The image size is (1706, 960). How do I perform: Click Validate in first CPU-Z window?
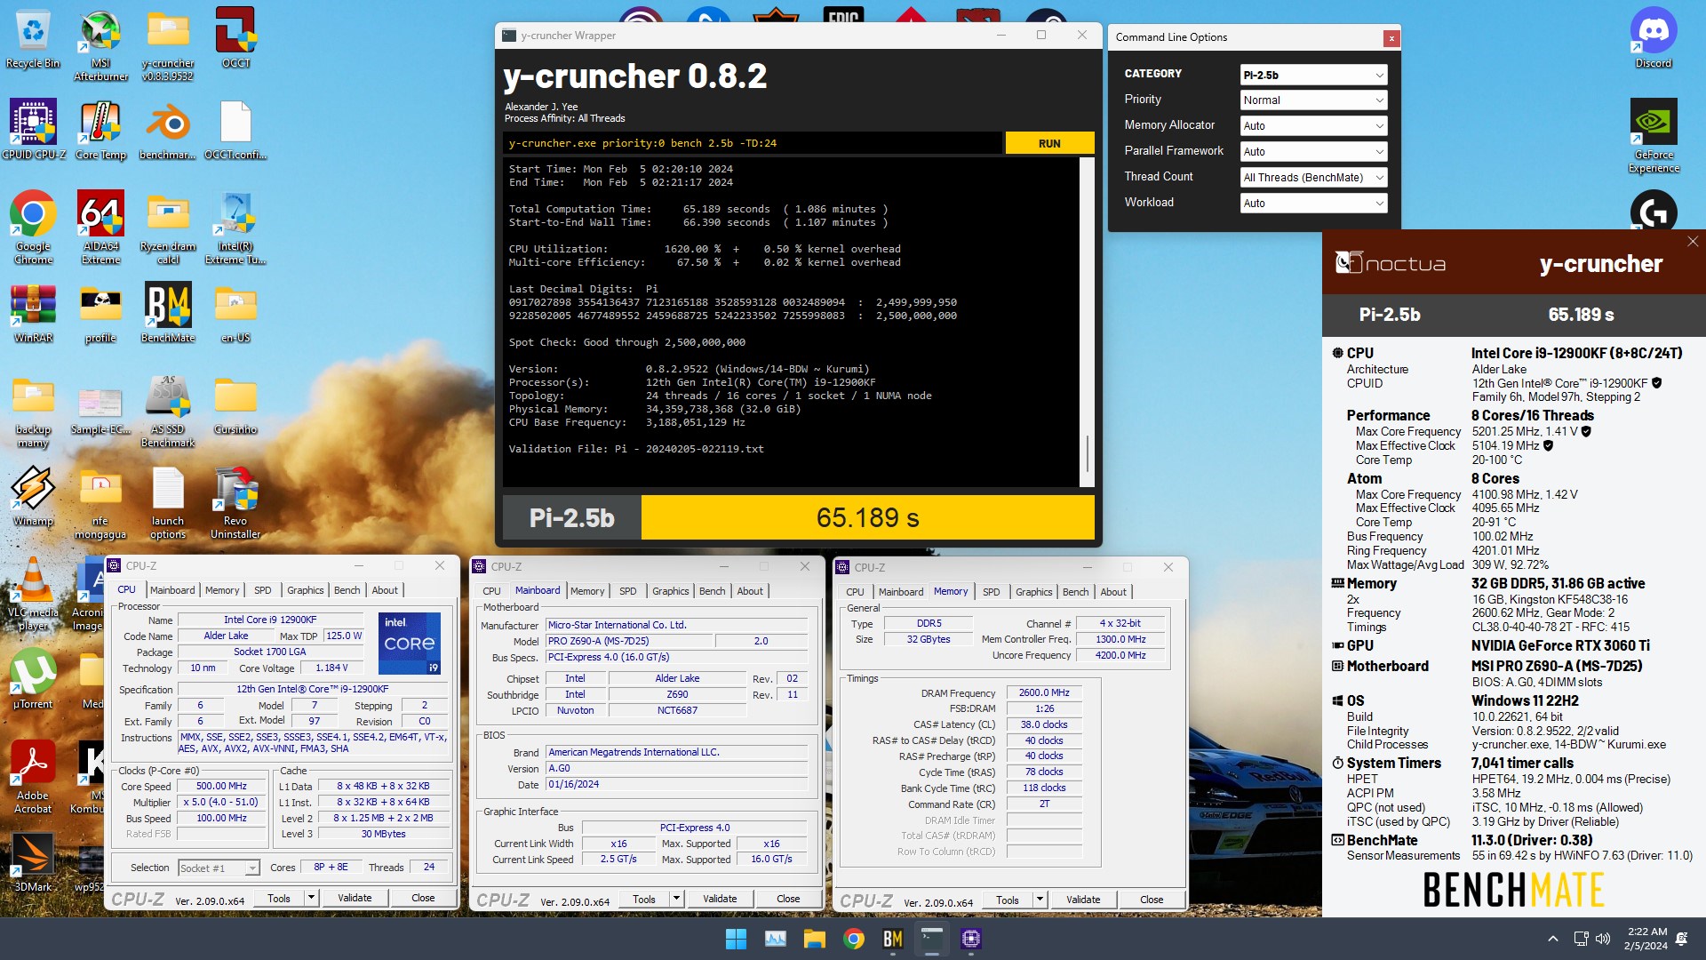pos(355,898)
